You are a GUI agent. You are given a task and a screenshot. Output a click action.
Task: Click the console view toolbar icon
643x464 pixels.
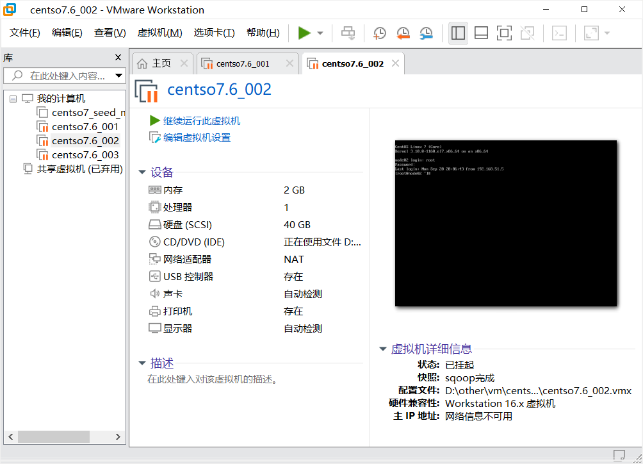click(x=559, y=33)
